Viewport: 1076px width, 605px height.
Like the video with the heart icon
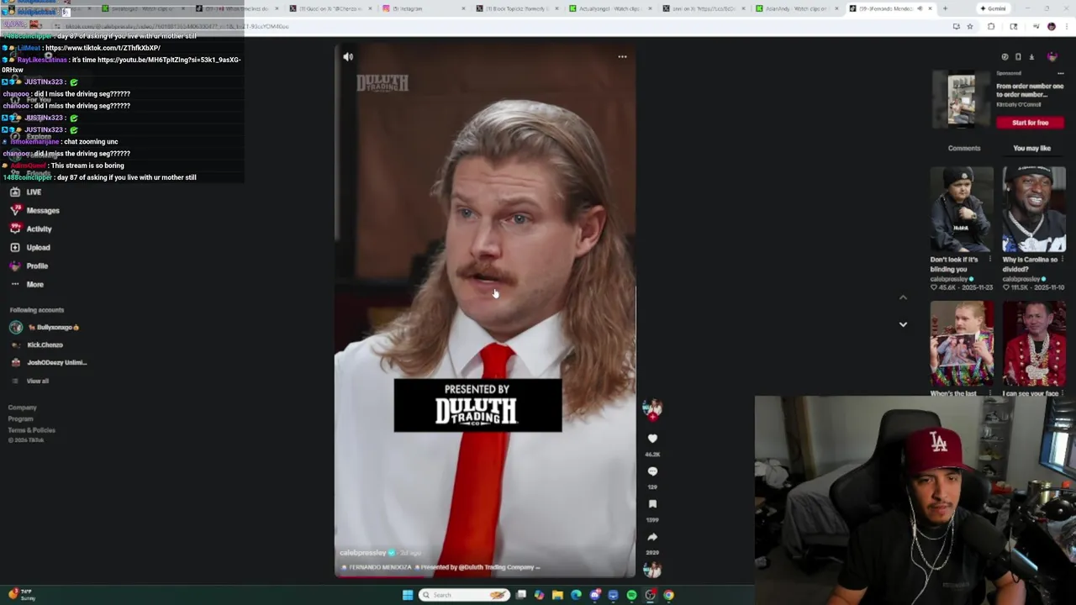click(652, 439)
